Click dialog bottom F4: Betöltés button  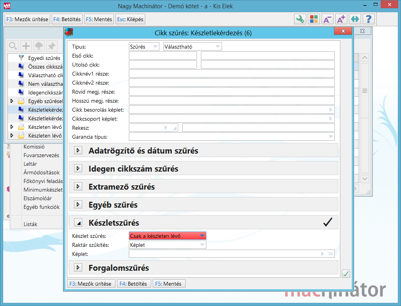pos(133,284)
